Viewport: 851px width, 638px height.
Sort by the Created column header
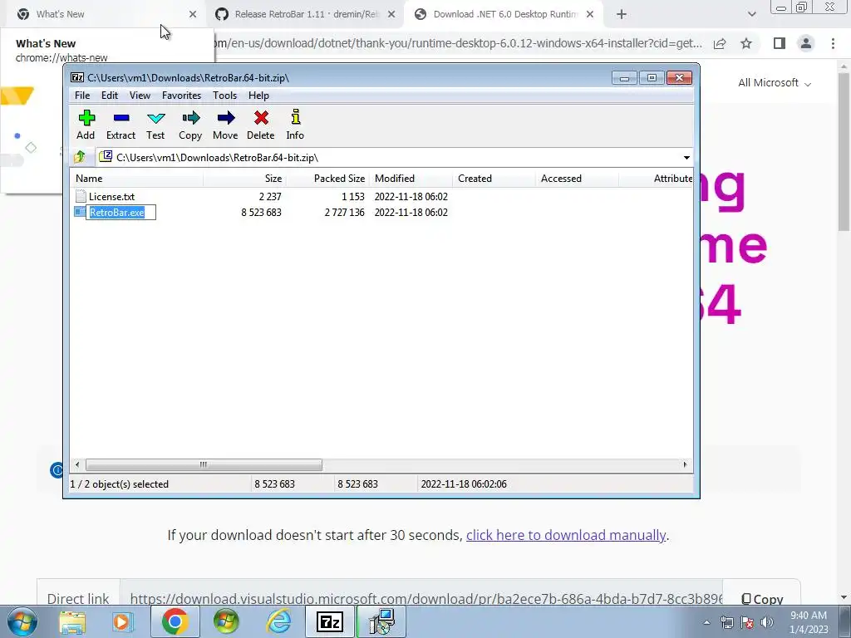(x=494, y=179)
